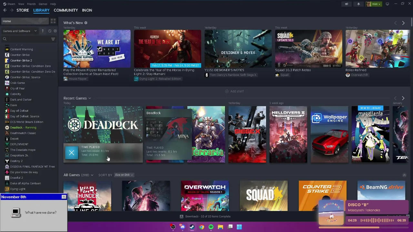Toggle the recent activity clock filter

click(x=50, y=31)
